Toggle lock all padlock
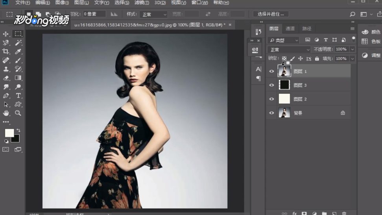 (317, 59)
